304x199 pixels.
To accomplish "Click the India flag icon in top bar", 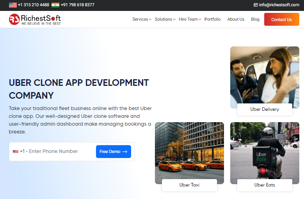I will point(55,5).
